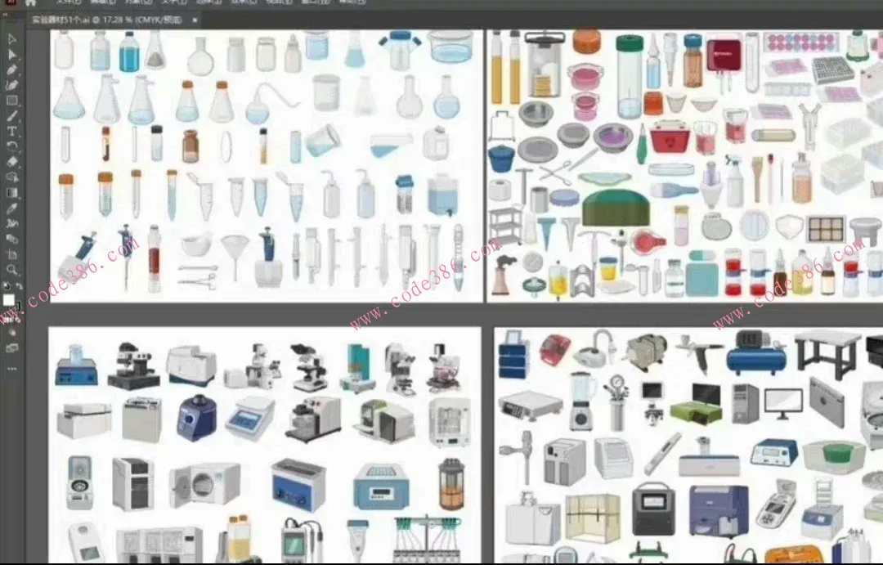Image resolution: width=883 pixels, height=565 pixels.
Task: Select the Pen tool
Action: [x=11, y=70]
